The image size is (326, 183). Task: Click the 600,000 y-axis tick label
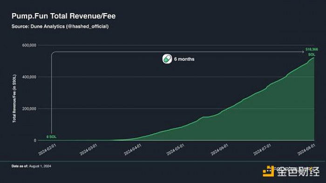pos(29,45)
